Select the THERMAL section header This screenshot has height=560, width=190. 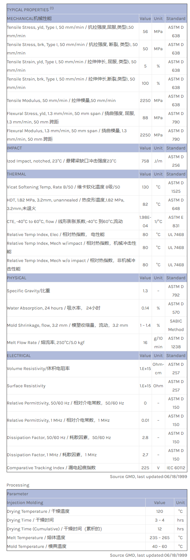(17, 174)
